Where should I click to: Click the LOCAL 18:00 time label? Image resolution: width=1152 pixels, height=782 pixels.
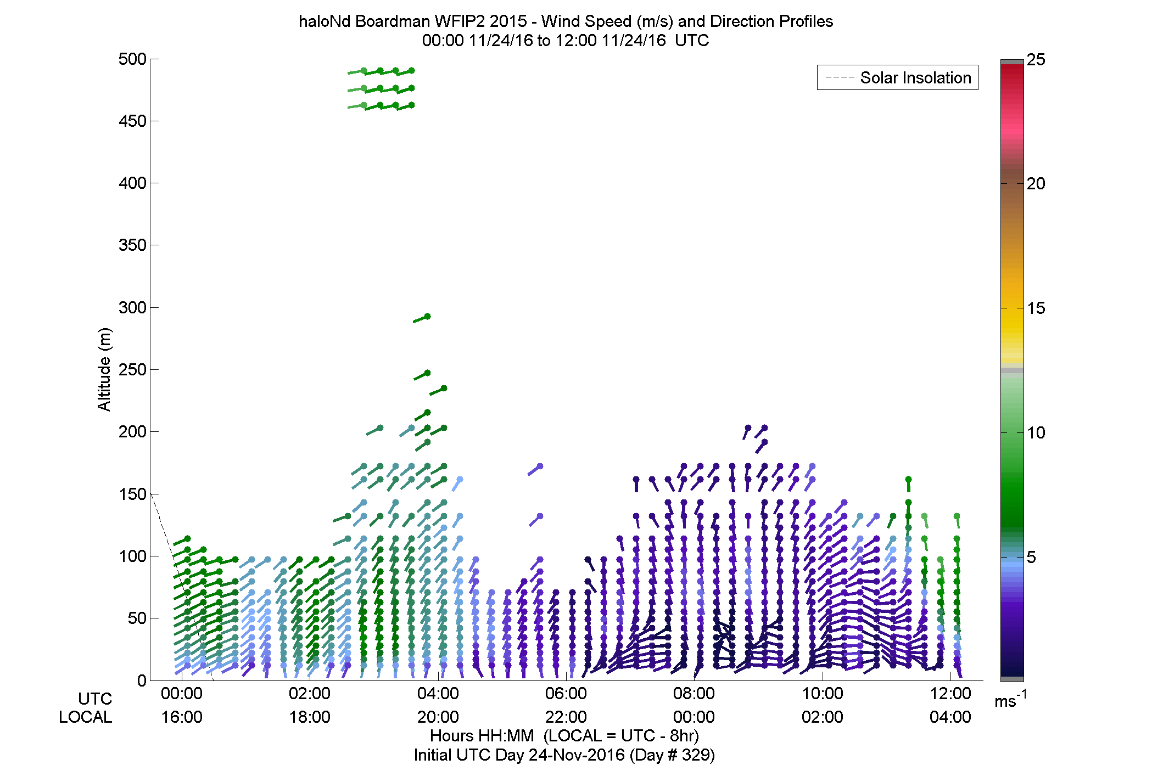(310, 717)
